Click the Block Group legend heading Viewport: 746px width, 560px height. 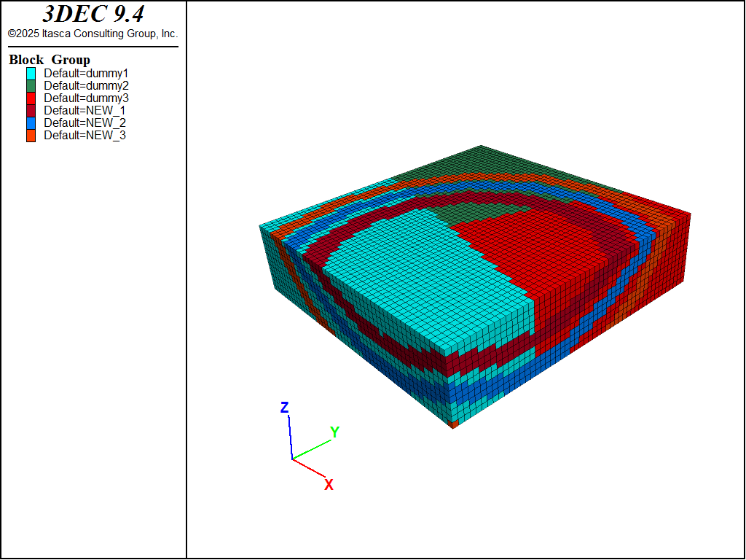click(x=50, y=60)
